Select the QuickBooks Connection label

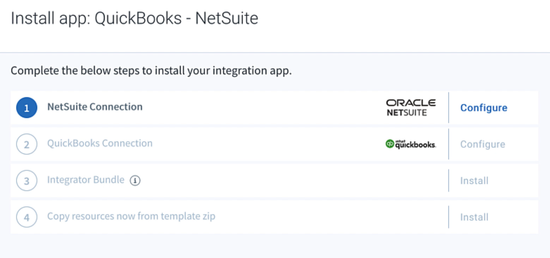100,143
